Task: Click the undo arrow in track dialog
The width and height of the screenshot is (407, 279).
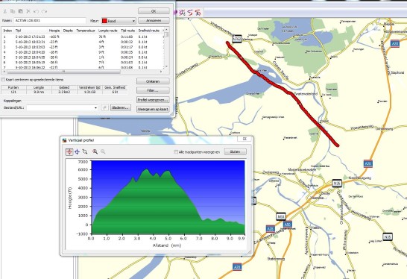Action: click(36, 11)
